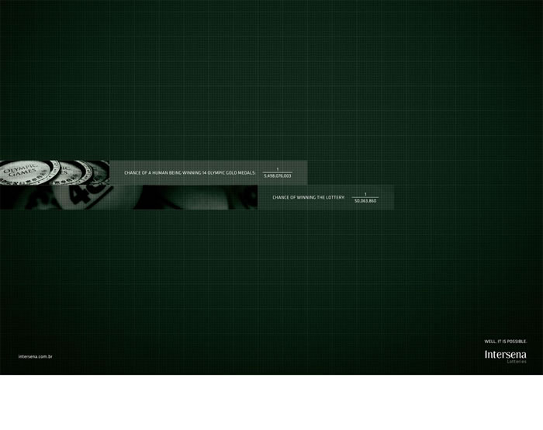Click the numerator 1 above 5,498,076,003
The height and width of the screenshot is (430, 543).
click(277, 168)
